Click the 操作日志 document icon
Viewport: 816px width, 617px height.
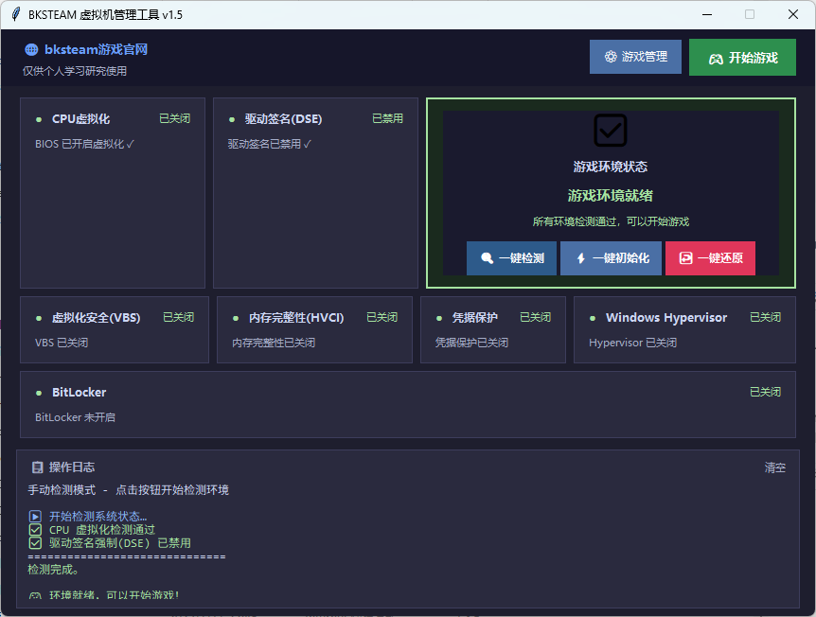[37, 467]
